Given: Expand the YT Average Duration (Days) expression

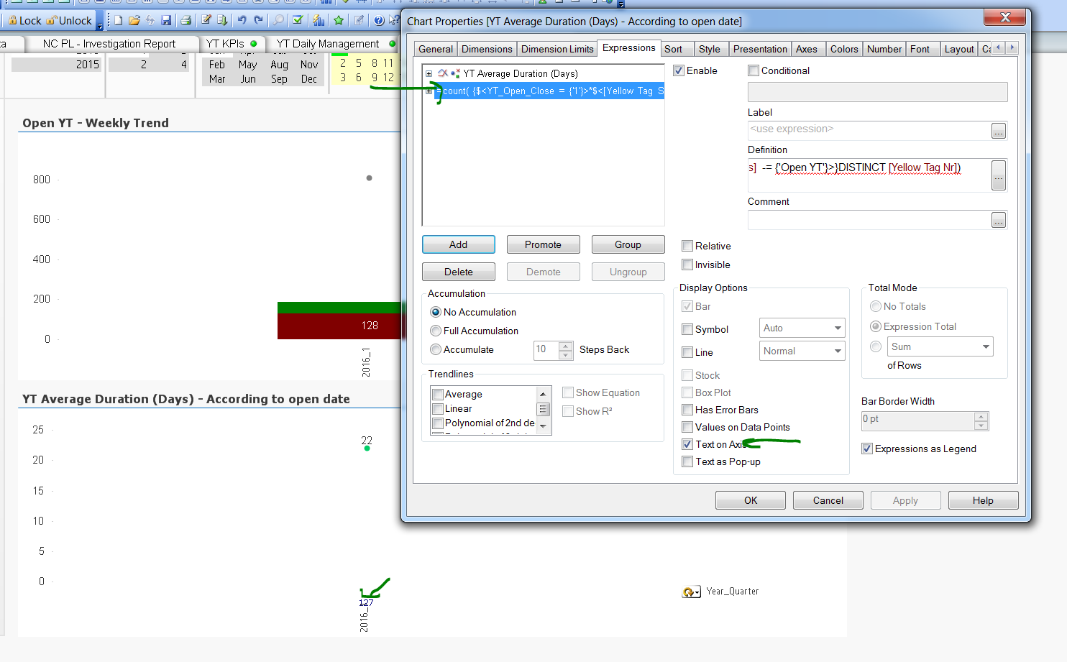Looking at the screenshot, I should click(x=429, y=73).
